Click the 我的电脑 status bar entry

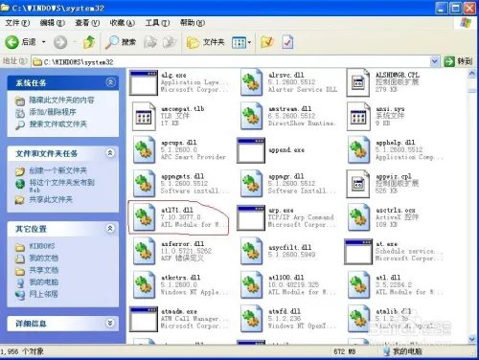(402, 351)
